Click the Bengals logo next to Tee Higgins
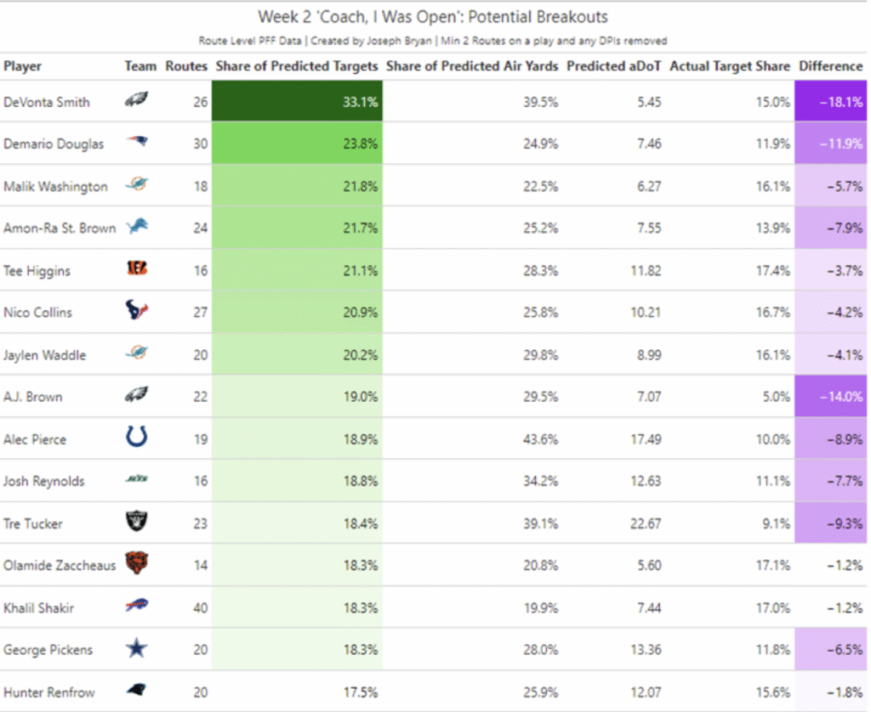The image size is (871, 712). pyautogui.click(x=136, y=269)
